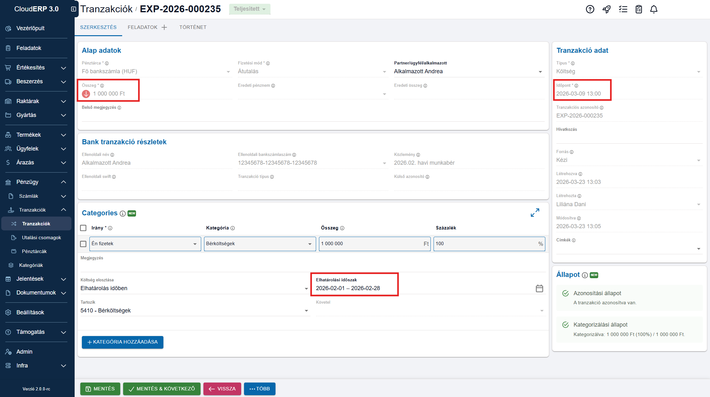Switch to the TÖRTÉNET tab
This screenshot has width=710, height=397.
click(x=193, y=27)
